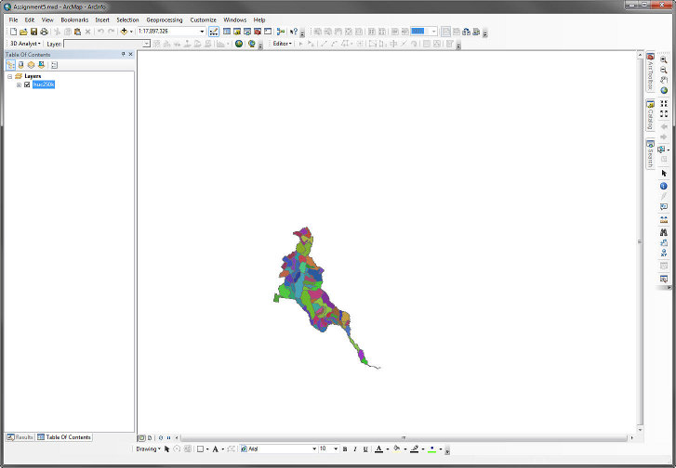
Task: Select the Zoom Out tool
Action: click(664, 71)
